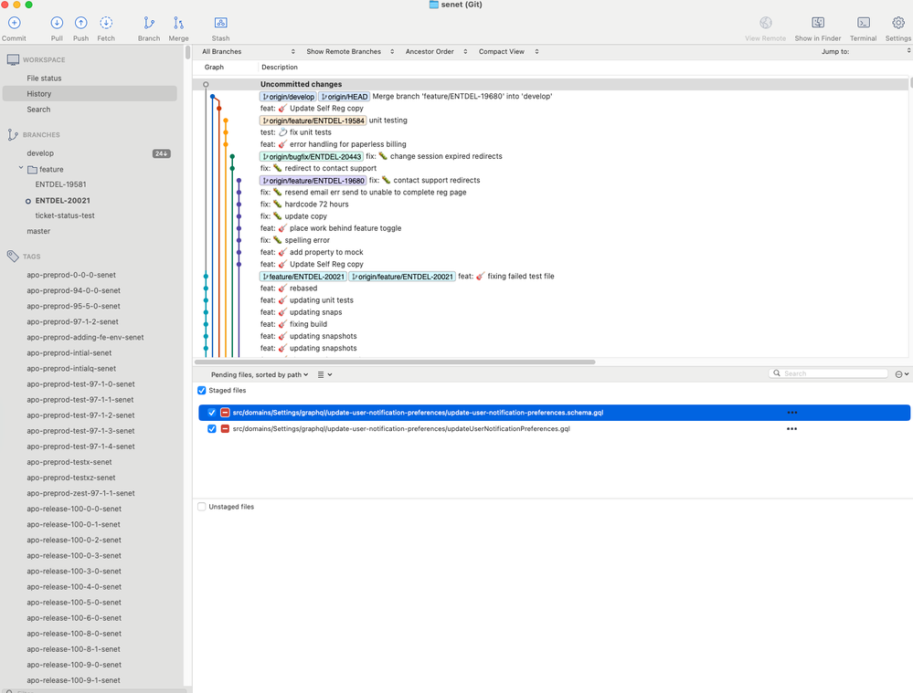The image size is (913, 693).
Task: Open the Terminal icon
Action: click(864, 23)
